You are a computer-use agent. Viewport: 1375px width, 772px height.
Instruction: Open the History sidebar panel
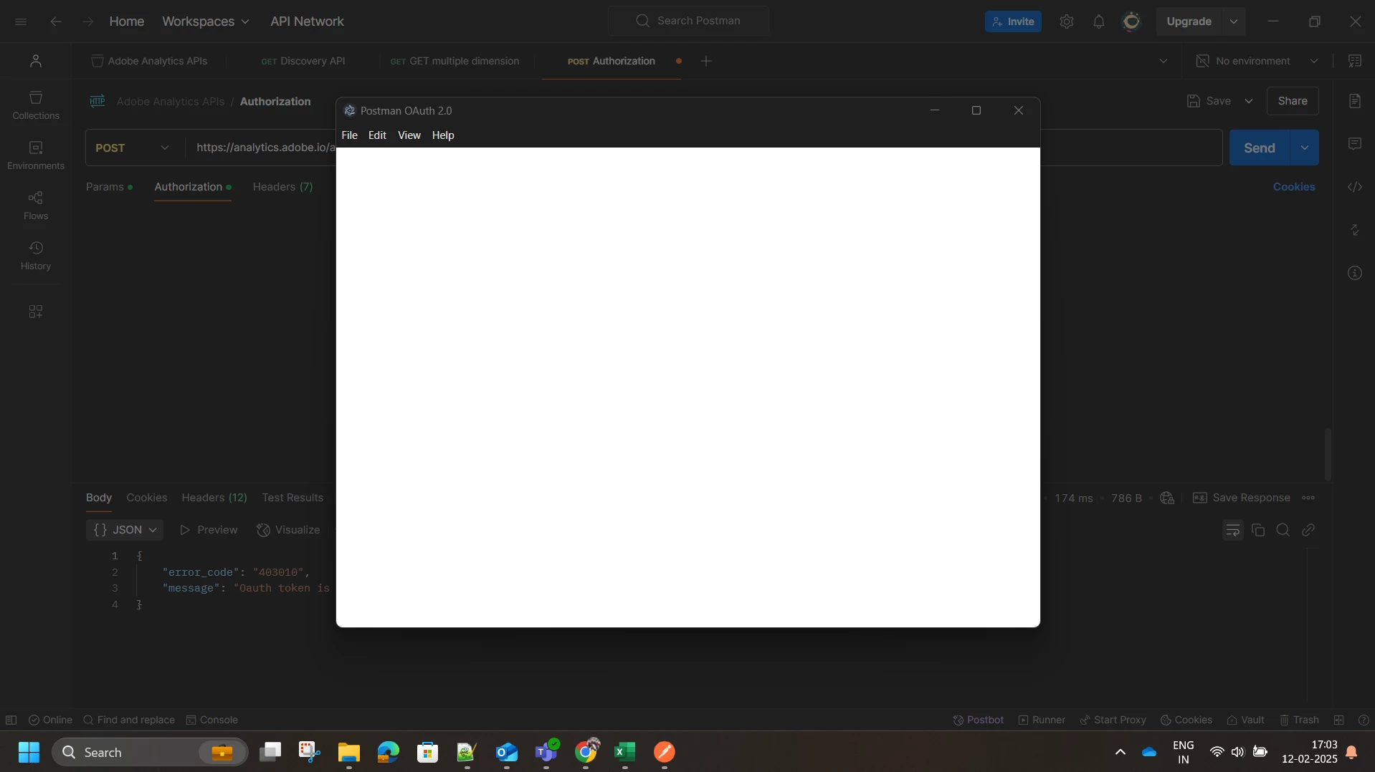36,255
